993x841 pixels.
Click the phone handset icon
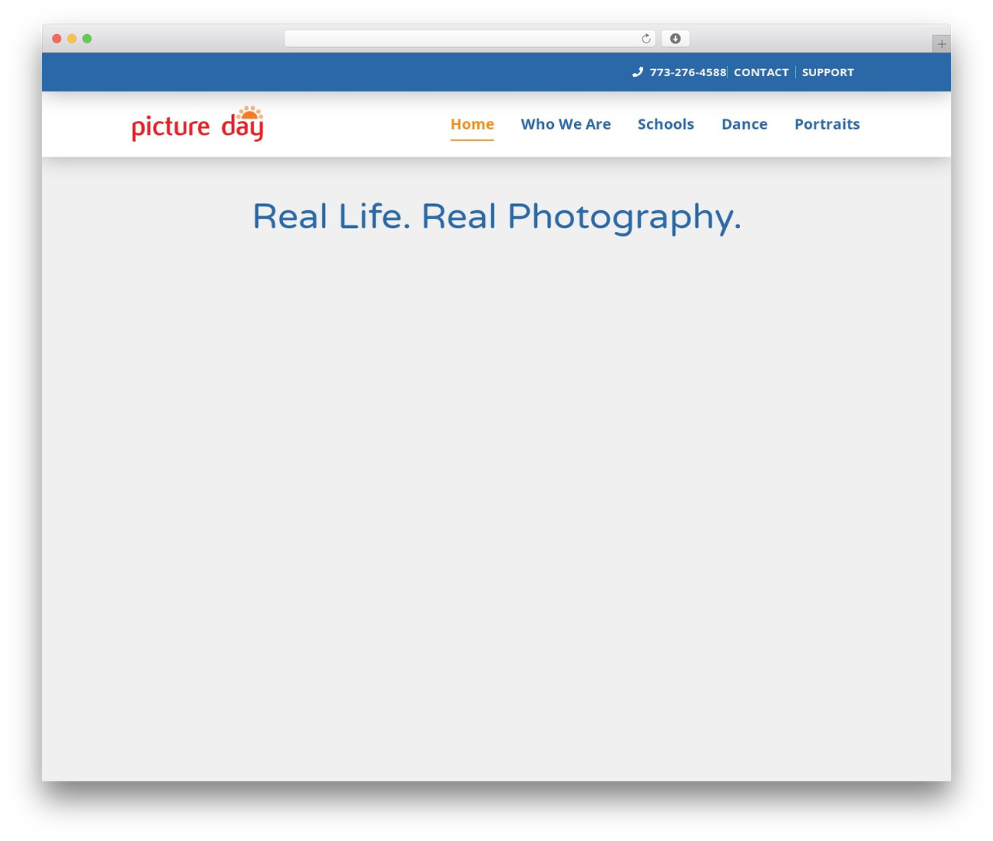(x=638, y=72)
